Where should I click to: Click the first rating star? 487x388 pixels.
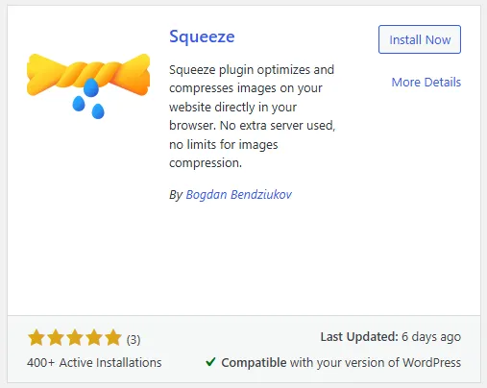[x=37, y=338]
